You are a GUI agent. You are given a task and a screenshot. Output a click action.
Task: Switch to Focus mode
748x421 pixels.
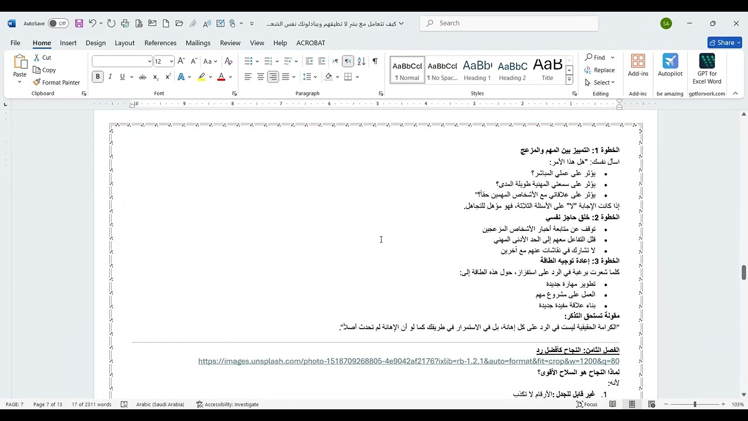point(587,404)
